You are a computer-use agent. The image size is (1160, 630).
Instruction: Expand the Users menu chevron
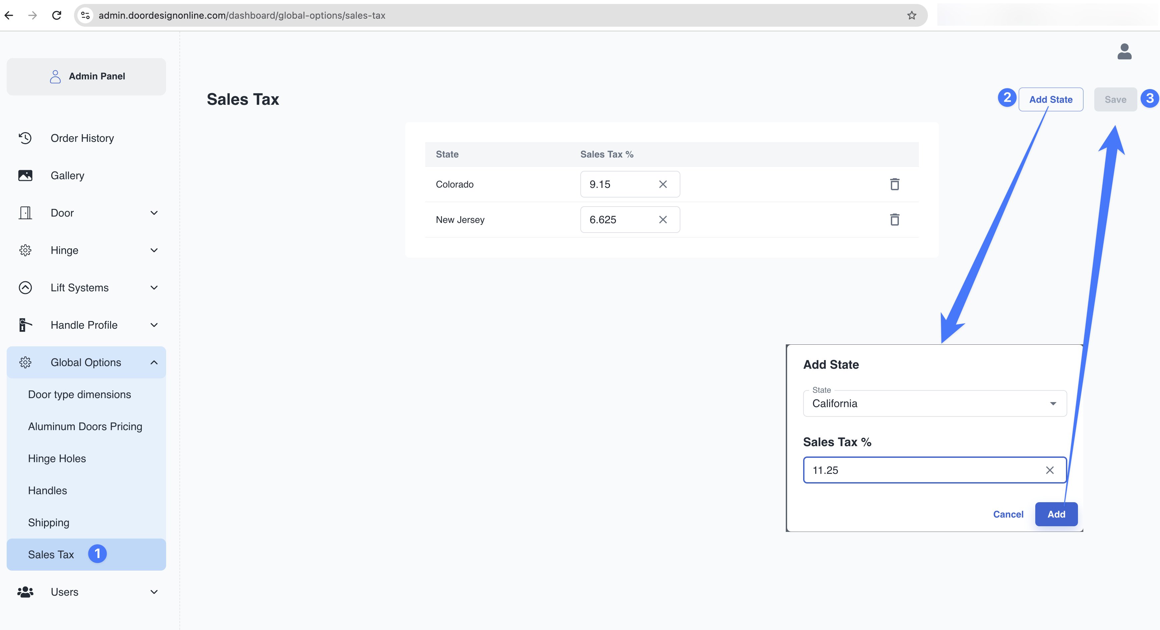pos(154,592)
